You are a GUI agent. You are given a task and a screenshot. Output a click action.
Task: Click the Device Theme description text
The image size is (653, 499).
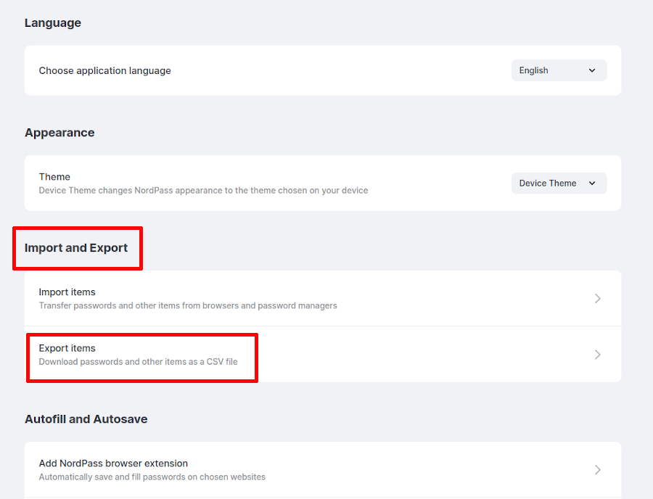click(x=203, y=191)
